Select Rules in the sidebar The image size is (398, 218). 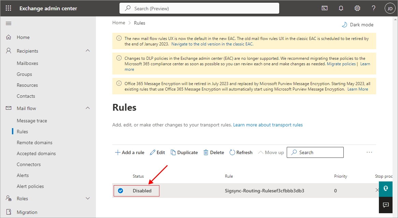(22, 132)
